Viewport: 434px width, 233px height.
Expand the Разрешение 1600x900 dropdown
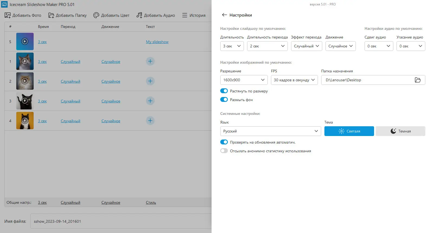coord(244,80)
